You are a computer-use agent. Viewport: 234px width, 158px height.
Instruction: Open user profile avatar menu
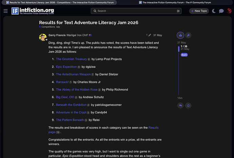coord(229,11)
